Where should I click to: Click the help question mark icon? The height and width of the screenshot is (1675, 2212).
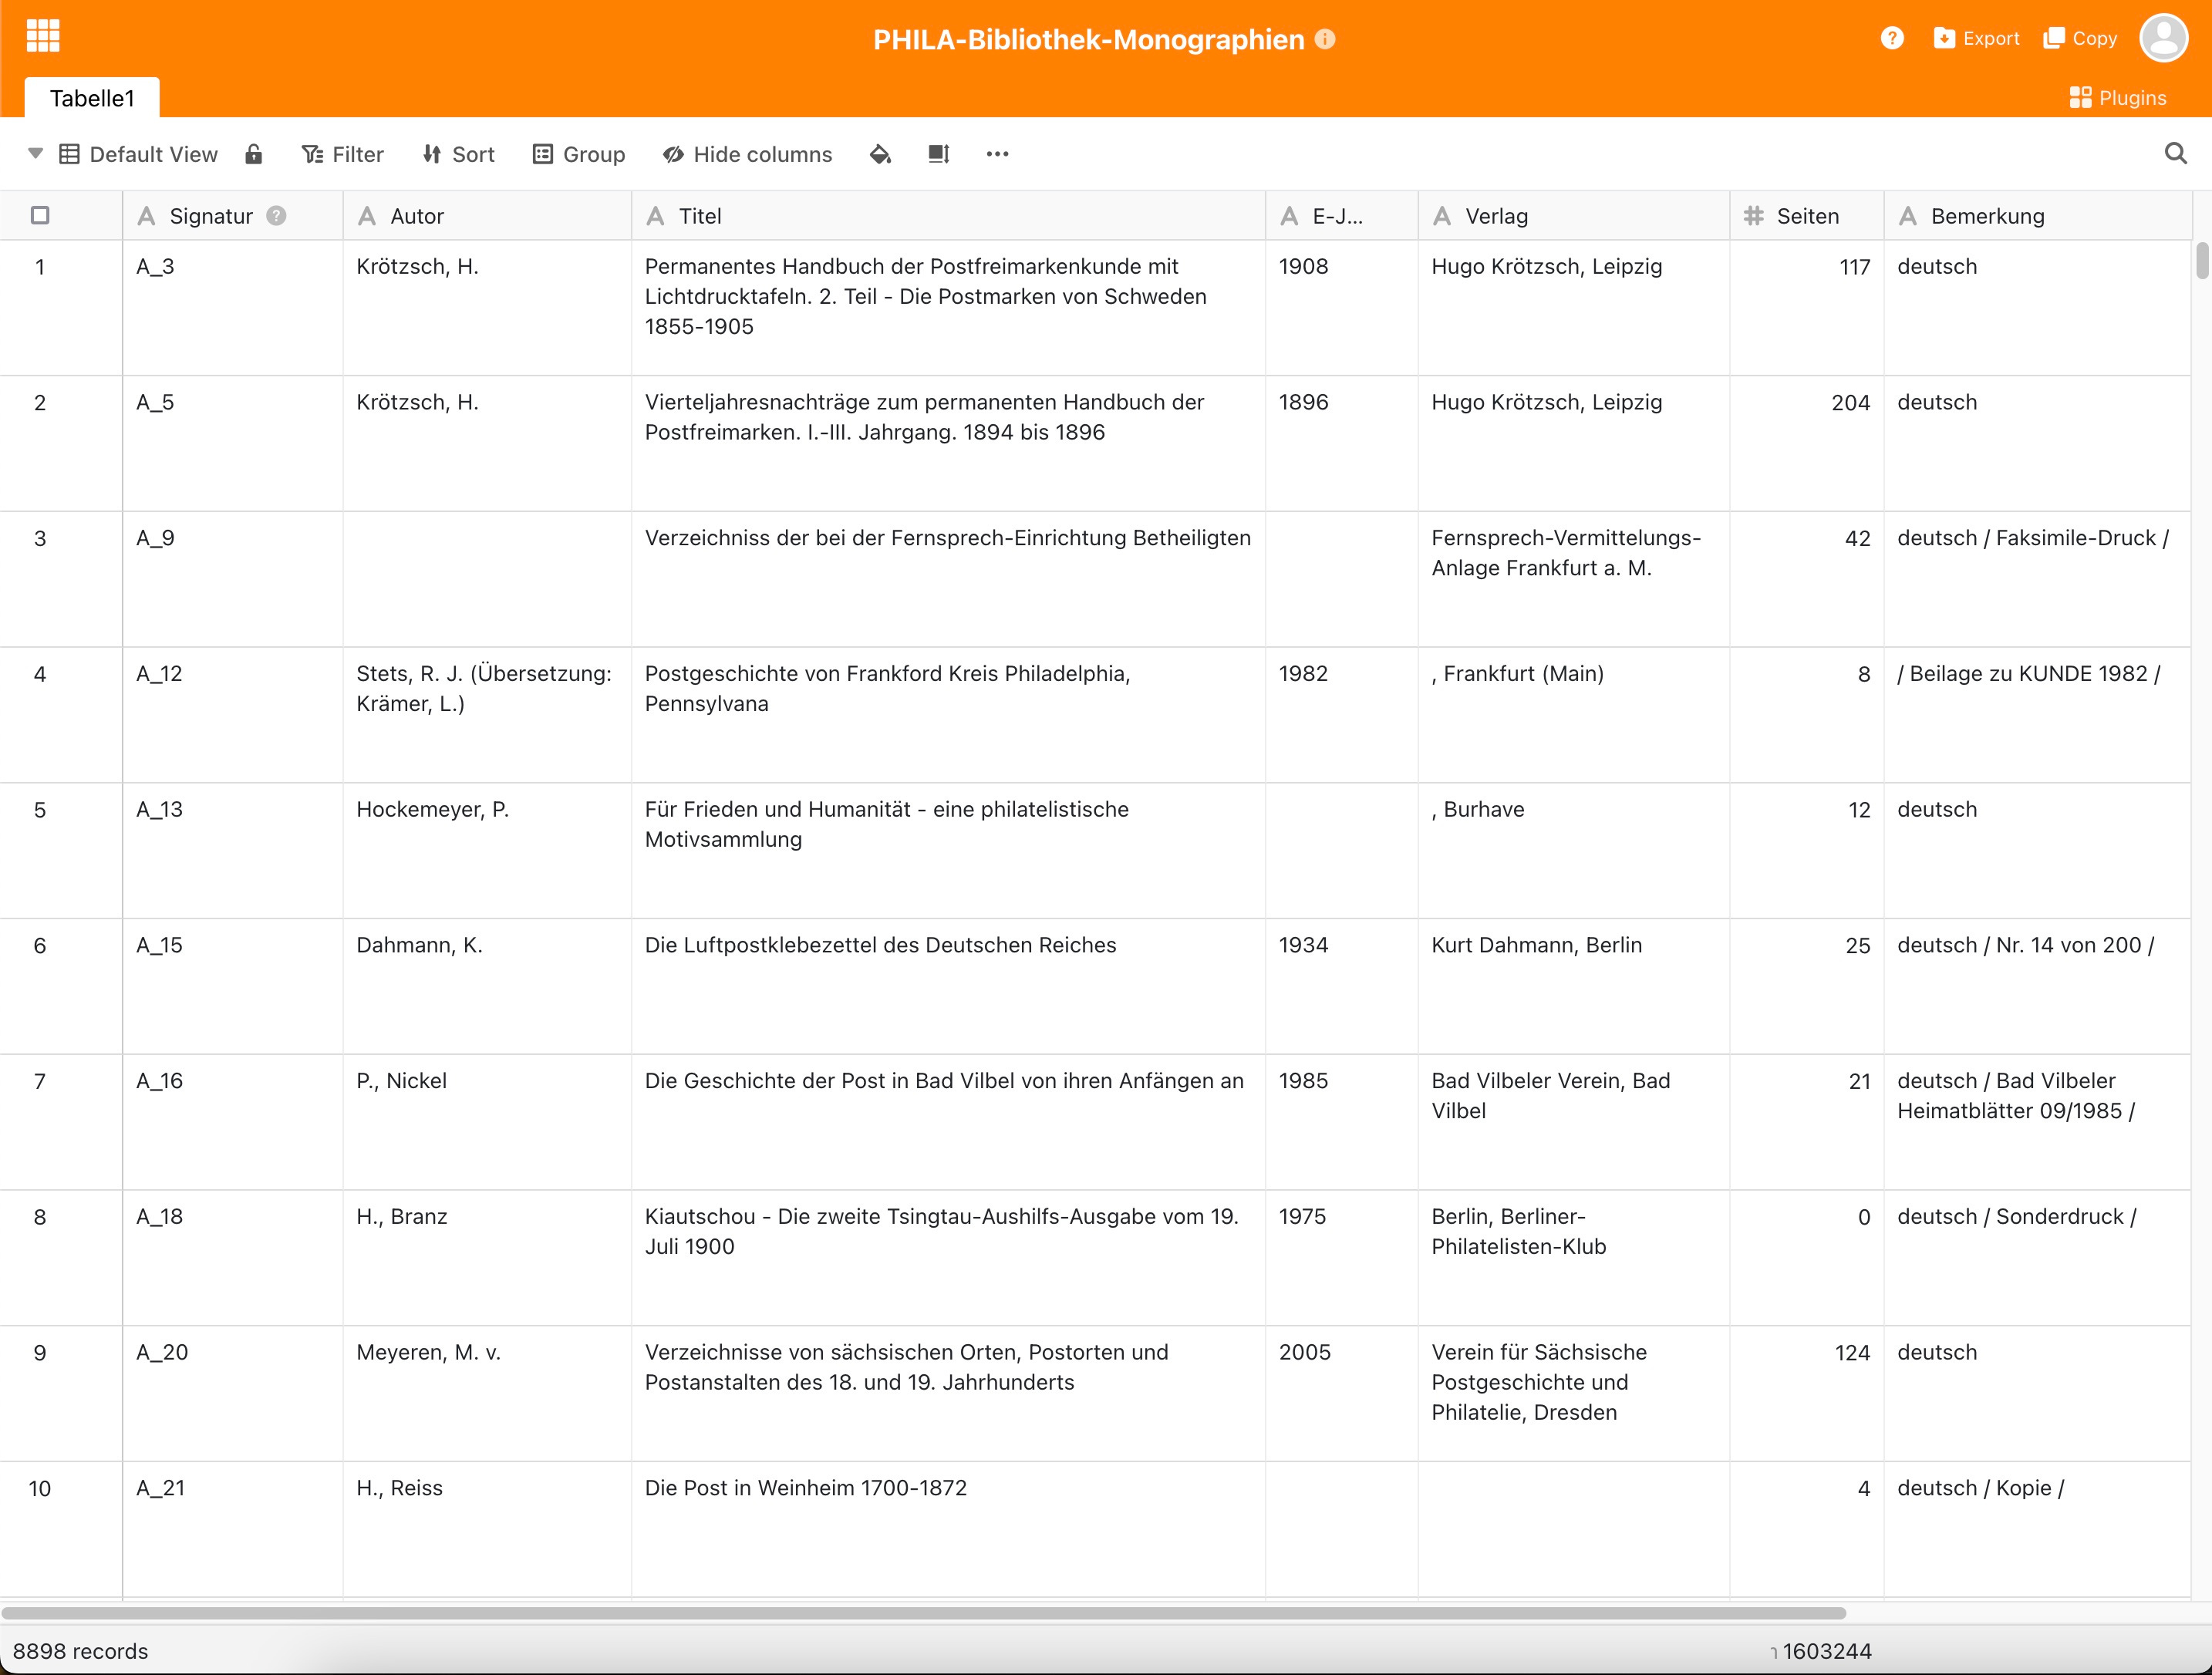[x=1891, y=38]
